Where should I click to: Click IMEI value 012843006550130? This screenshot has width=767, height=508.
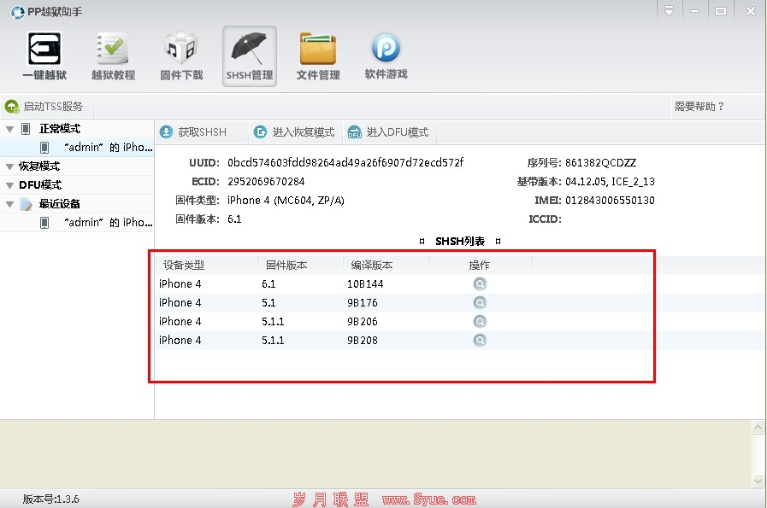[x=610, y=201]
